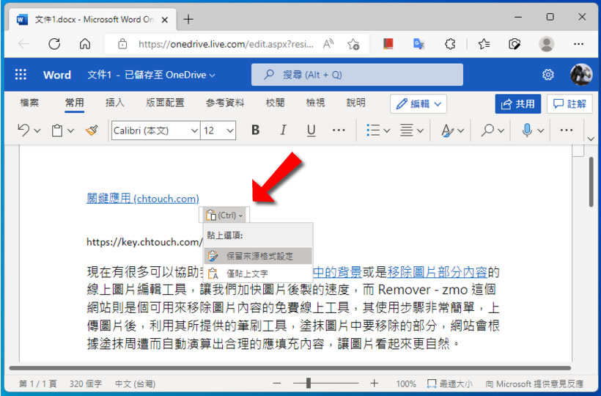Open the account profile picture
The width and height of the screenshot is (601, 396).
[x=581, y=74]
